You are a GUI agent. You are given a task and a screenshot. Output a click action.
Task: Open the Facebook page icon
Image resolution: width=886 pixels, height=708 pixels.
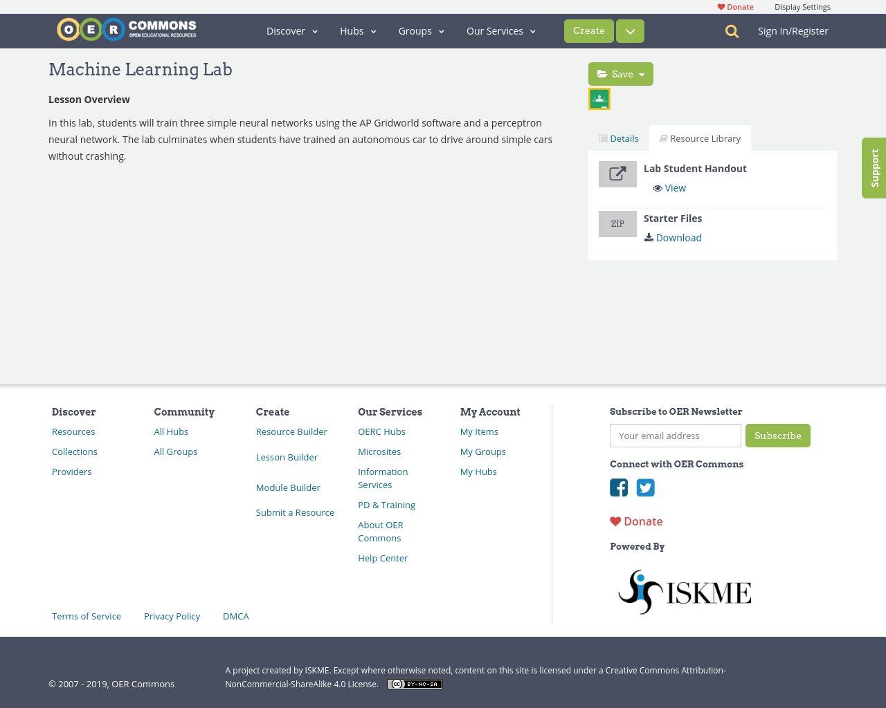[619, 488]
